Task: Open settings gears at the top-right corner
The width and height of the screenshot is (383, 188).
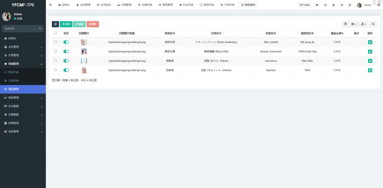Action: point(379,5)
